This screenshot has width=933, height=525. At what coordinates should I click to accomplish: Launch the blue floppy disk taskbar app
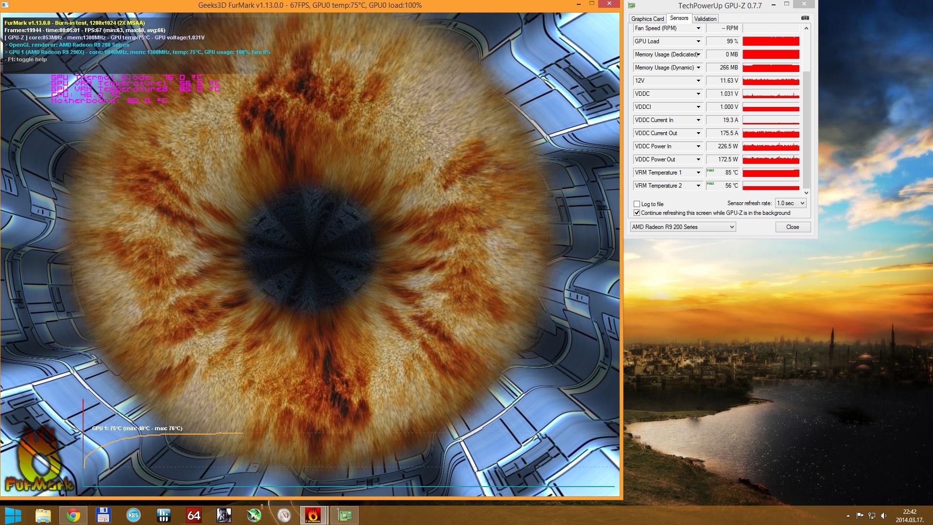click(104, 515)
